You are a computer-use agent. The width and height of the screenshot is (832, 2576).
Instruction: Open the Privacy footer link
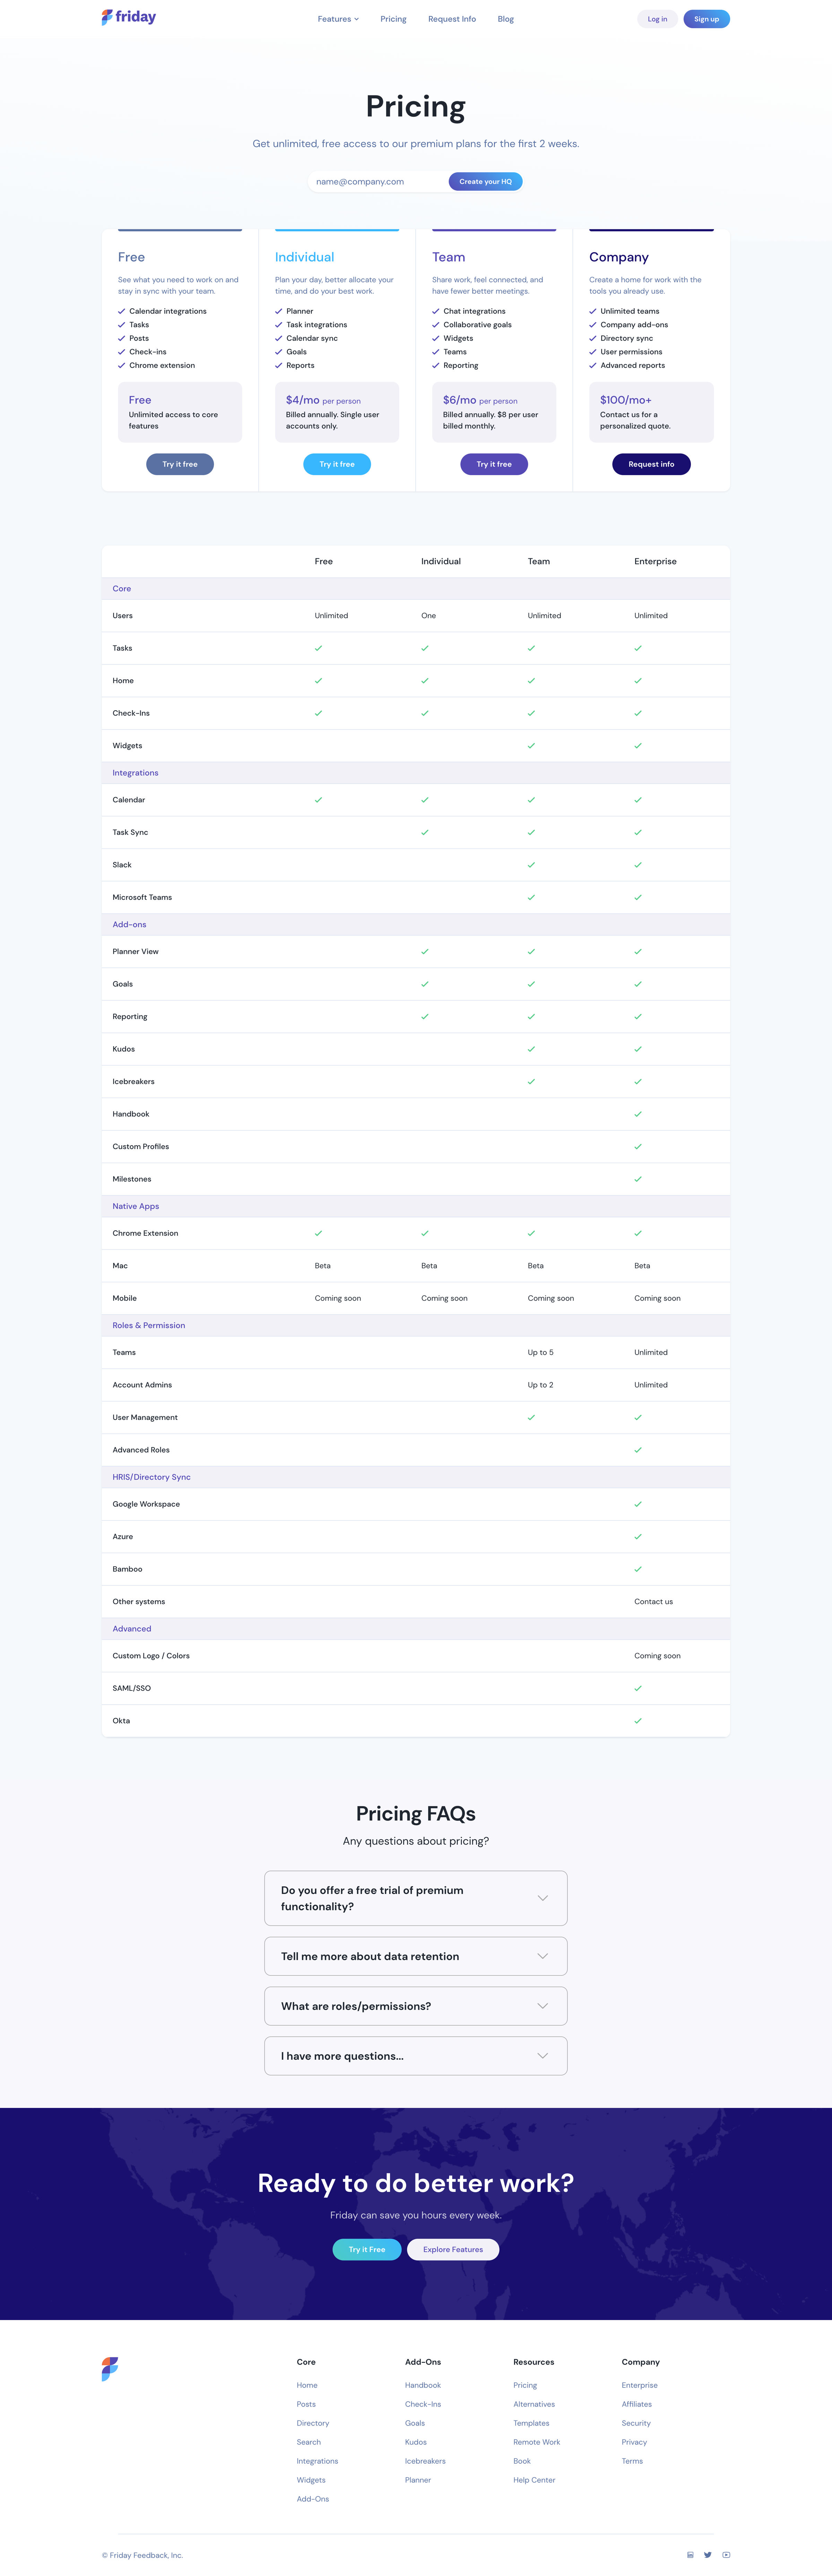[x=634, y=2442]
